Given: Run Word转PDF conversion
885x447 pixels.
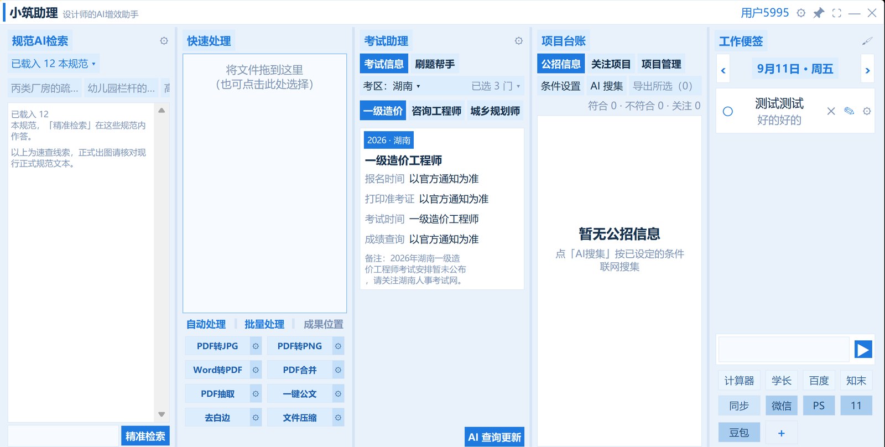Looking at the screenshot, I should click(217, 370).
